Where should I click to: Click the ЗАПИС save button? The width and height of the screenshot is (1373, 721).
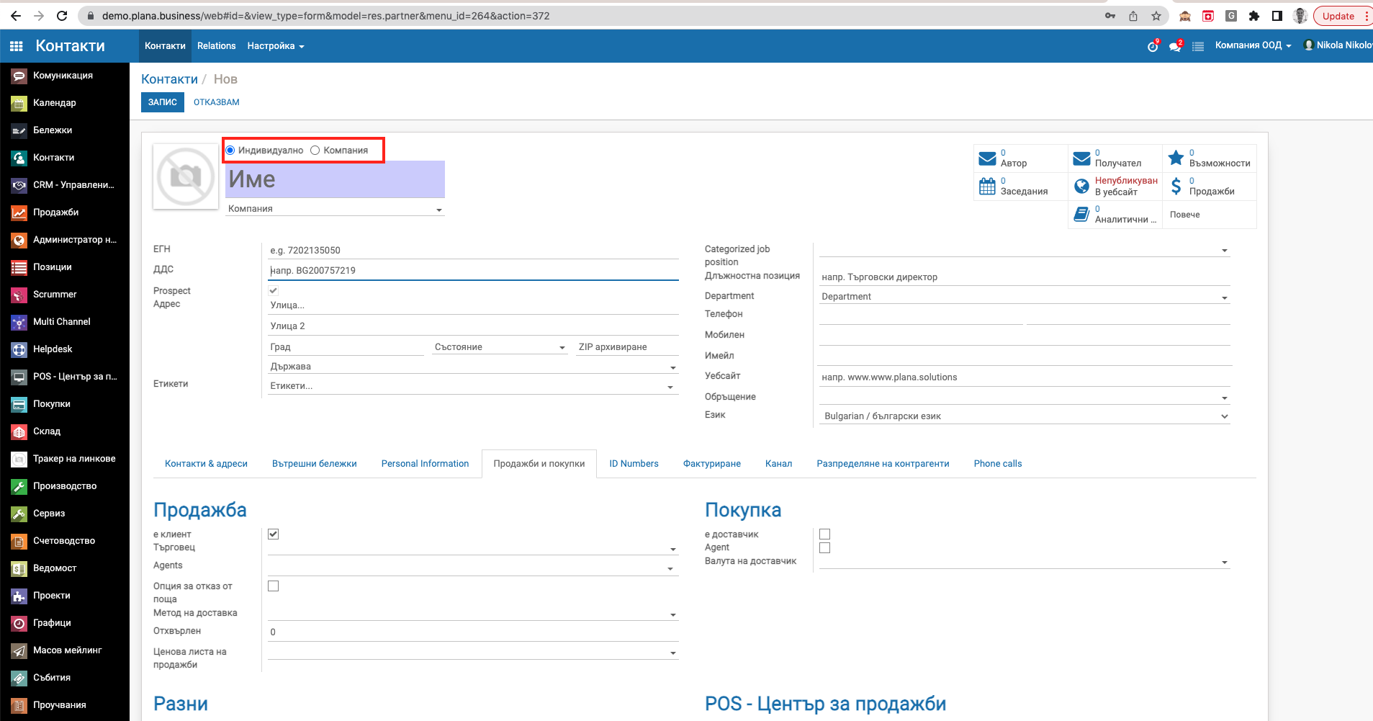click(163, 102)
